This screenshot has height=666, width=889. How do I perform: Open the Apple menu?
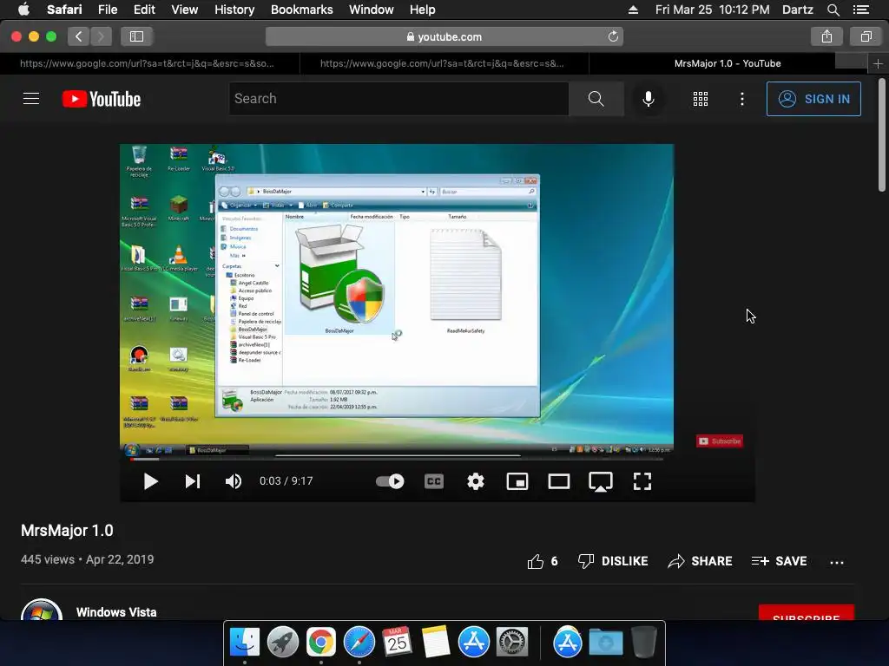tap(23, 10)
